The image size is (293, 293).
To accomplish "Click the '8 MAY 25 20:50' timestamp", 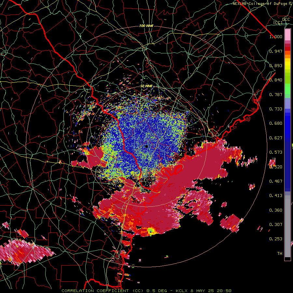I will point(211,291).
